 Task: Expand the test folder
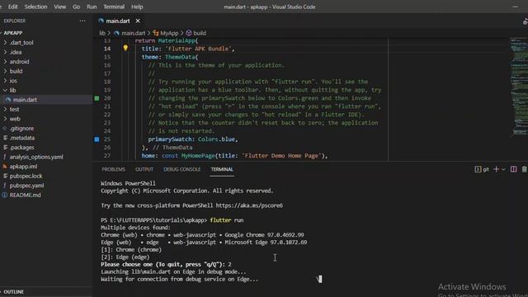14,109
